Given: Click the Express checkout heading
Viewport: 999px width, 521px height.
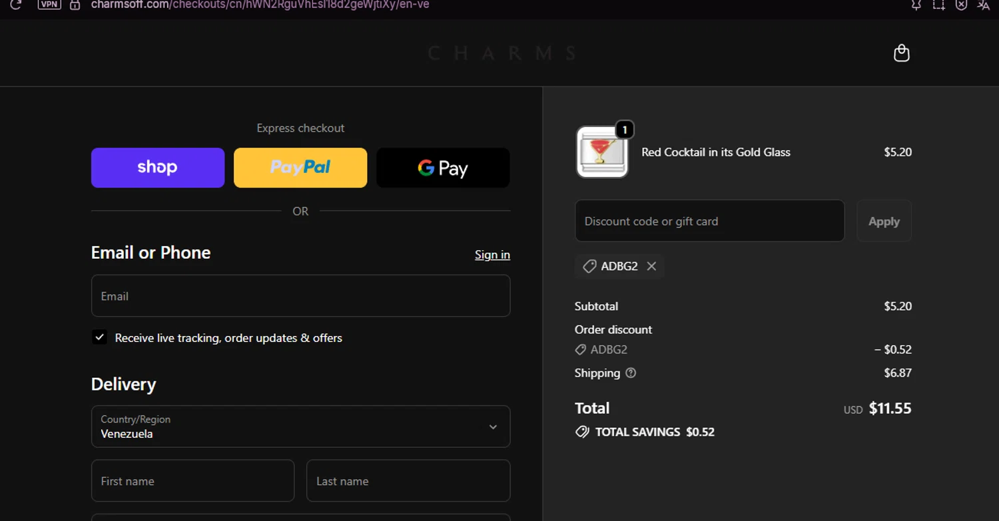Looking at the screenshot, I should point(300,128).
